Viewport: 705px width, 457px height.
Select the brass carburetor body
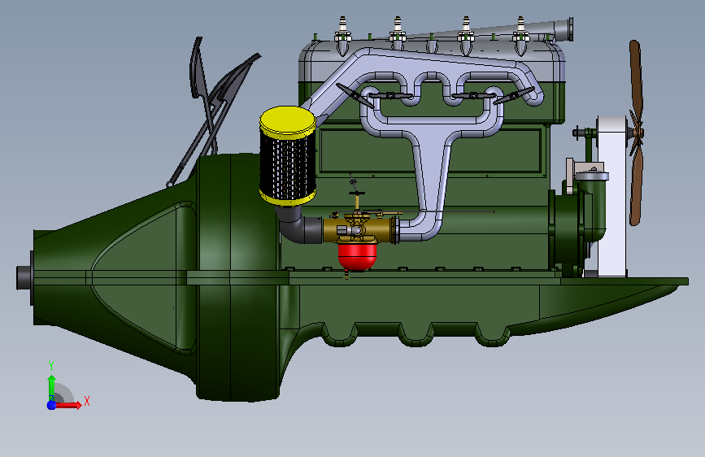[359, 229]
